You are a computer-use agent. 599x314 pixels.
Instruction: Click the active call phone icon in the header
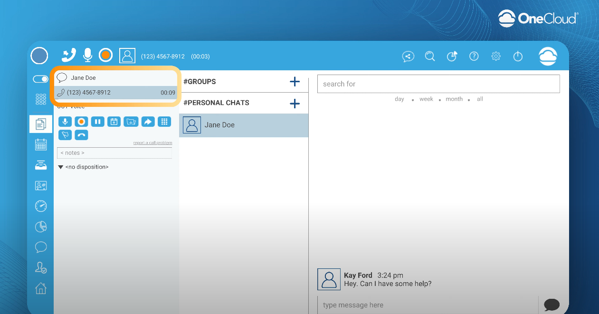(69, 55)
